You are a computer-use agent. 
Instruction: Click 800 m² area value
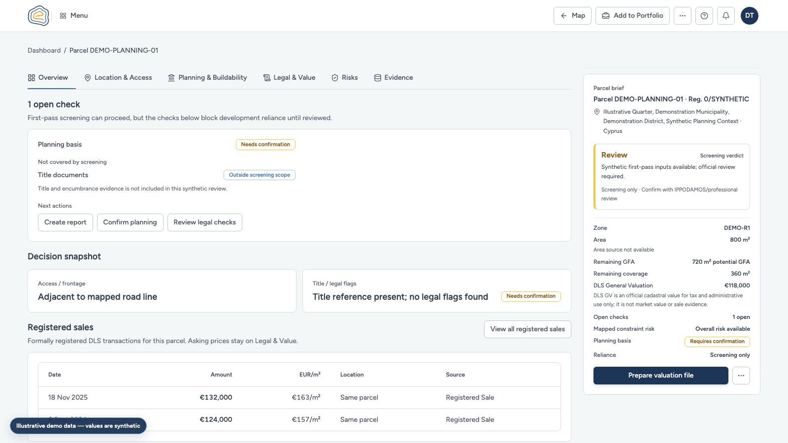click(x=740, y=240)
